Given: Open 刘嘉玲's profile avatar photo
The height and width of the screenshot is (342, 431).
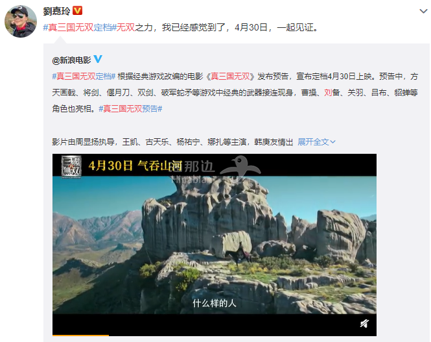Looking at the screenshot, I should coord(21,21).
